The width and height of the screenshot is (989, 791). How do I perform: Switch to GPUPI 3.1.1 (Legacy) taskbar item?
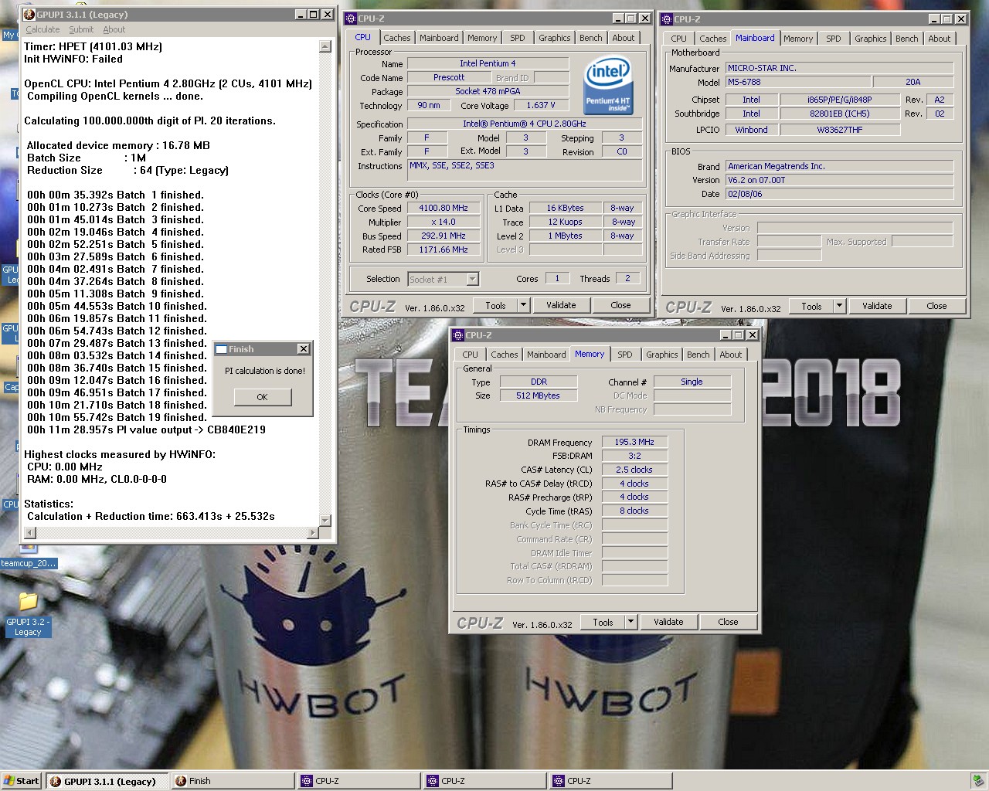click(x=107, y=781)
